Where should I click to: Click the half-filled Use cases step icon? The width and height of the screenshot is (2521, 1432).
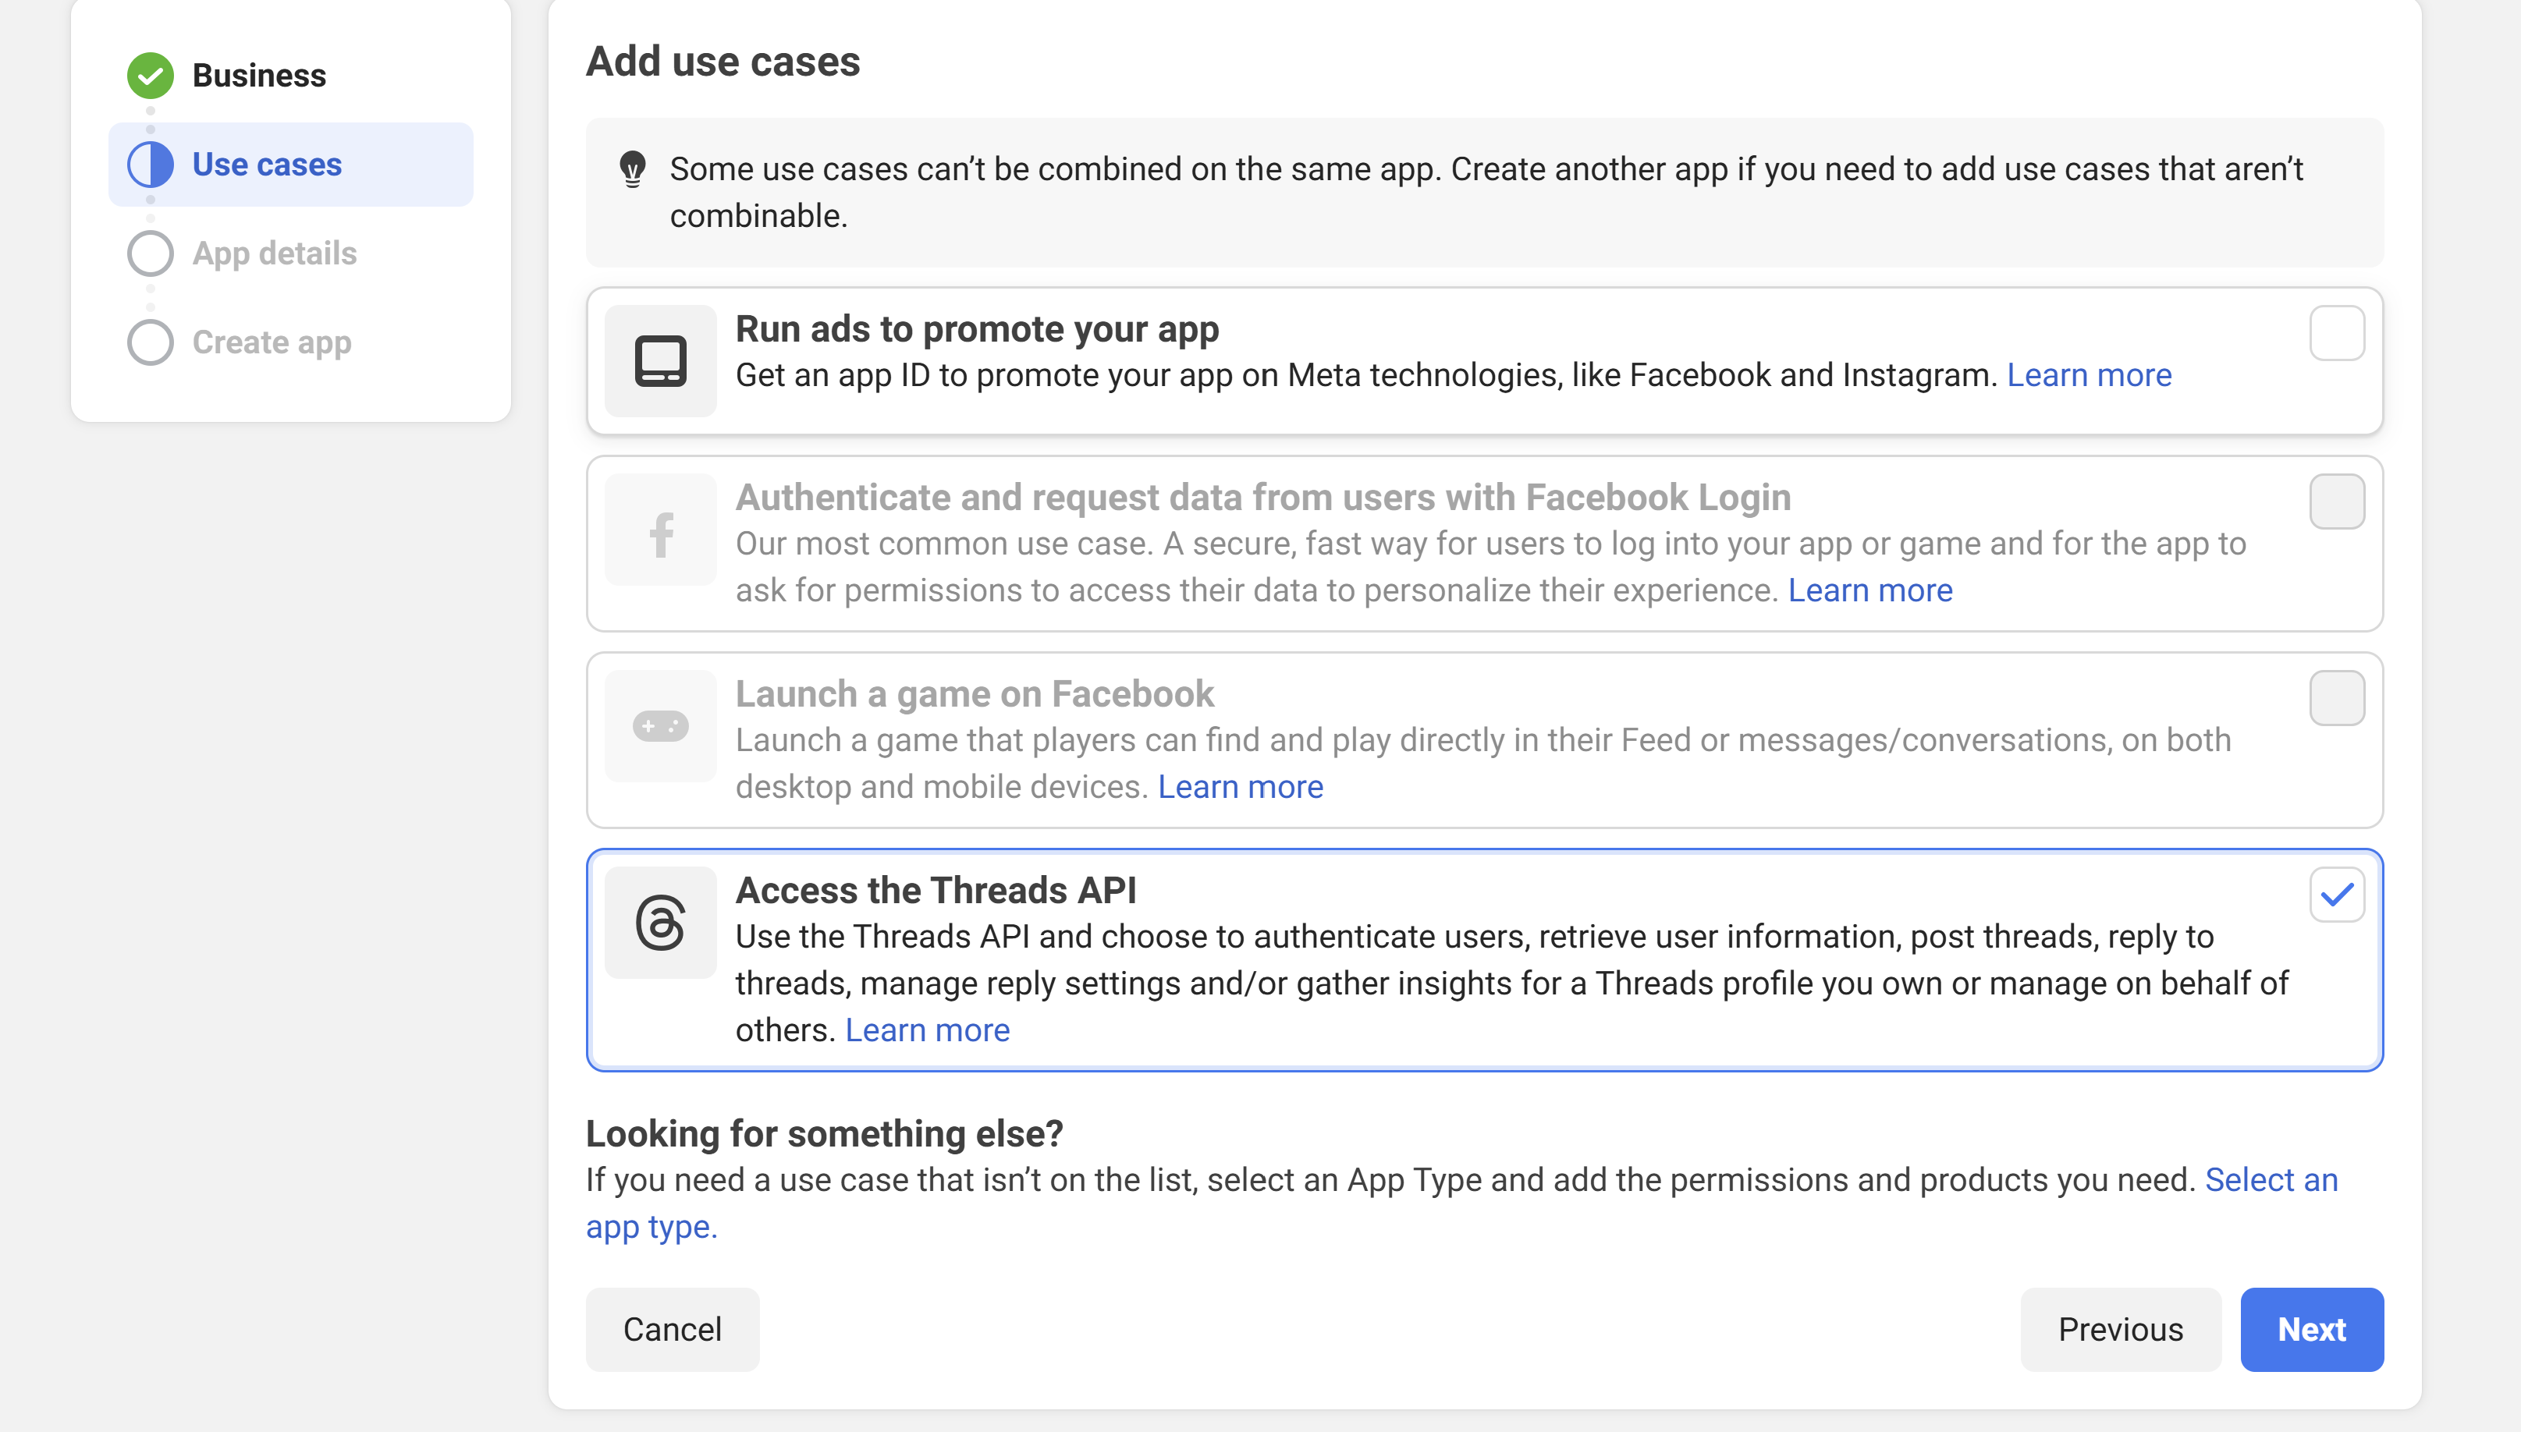pyautogui.click(x=151, y=165)
